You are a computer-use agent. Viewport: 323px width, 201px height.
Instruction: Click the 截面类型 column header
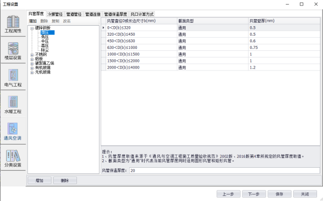pyautogui.click(x=213, y=21)
